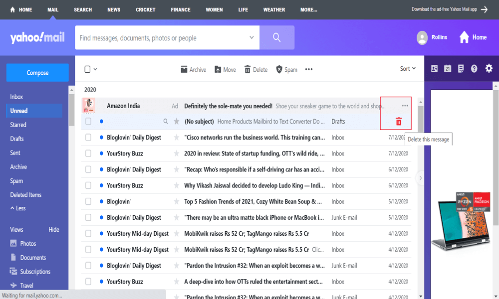Screen dimensions: 499x299
Task: Open the calendar icon in right panel
Action: tap(448, 69)
